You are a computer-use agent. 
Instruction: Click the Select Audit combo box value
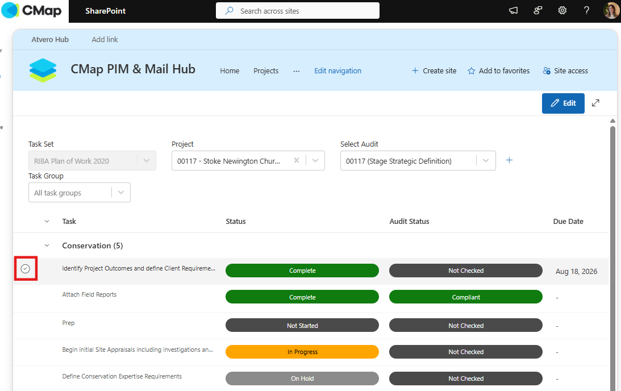[398, 161]
